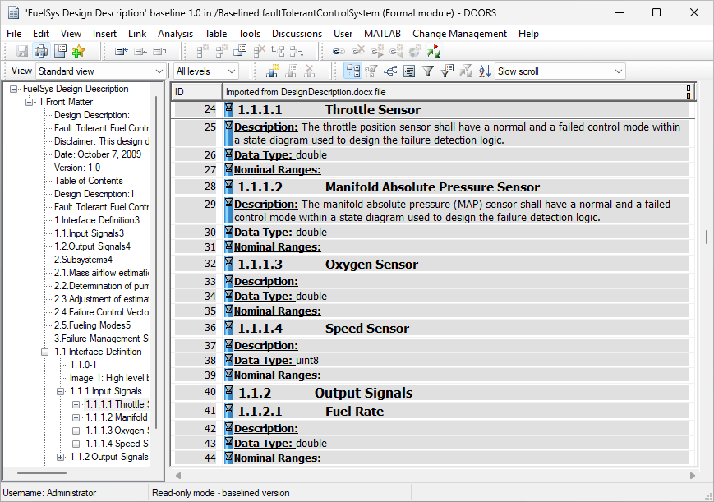The width and height of the screenshot is (714, 502).
Task: Click the promote object hierarchy icon
Action: 278,52
